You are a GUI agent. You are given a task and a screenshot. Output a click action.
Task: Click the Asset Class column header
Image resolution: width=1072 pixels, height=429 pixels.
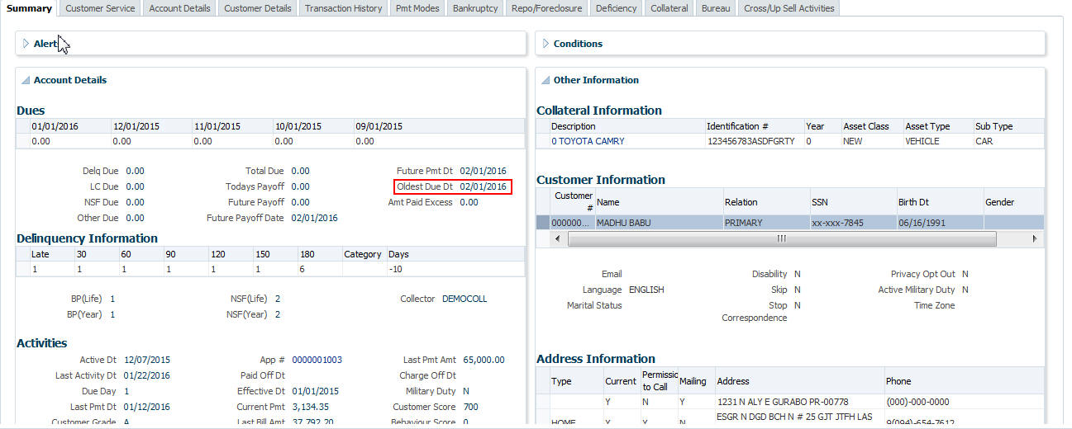coord(866,126)
